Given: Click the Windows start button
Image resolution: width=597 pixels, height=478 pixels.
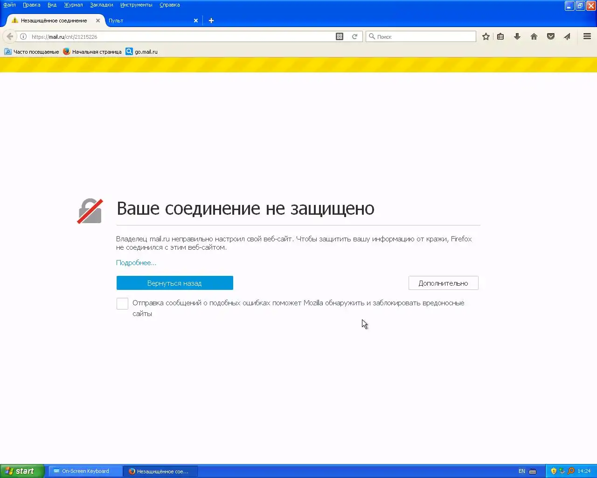Looking at the screenshot, I should click(22, 471).
